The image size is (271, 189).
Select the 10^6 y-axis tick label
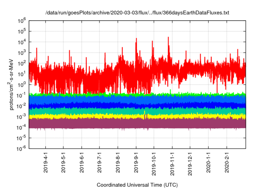(x=22, y=21)
